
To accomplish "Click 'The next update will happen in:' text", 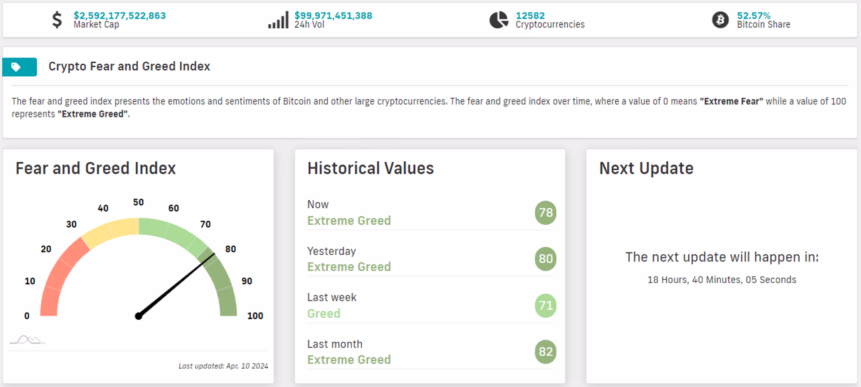I will pyautogui.click(x=722, y=257).
